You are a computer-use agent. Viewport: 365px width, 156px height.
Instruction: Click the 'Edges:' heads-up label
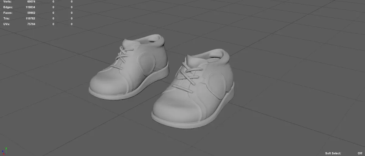coord(8,7)
